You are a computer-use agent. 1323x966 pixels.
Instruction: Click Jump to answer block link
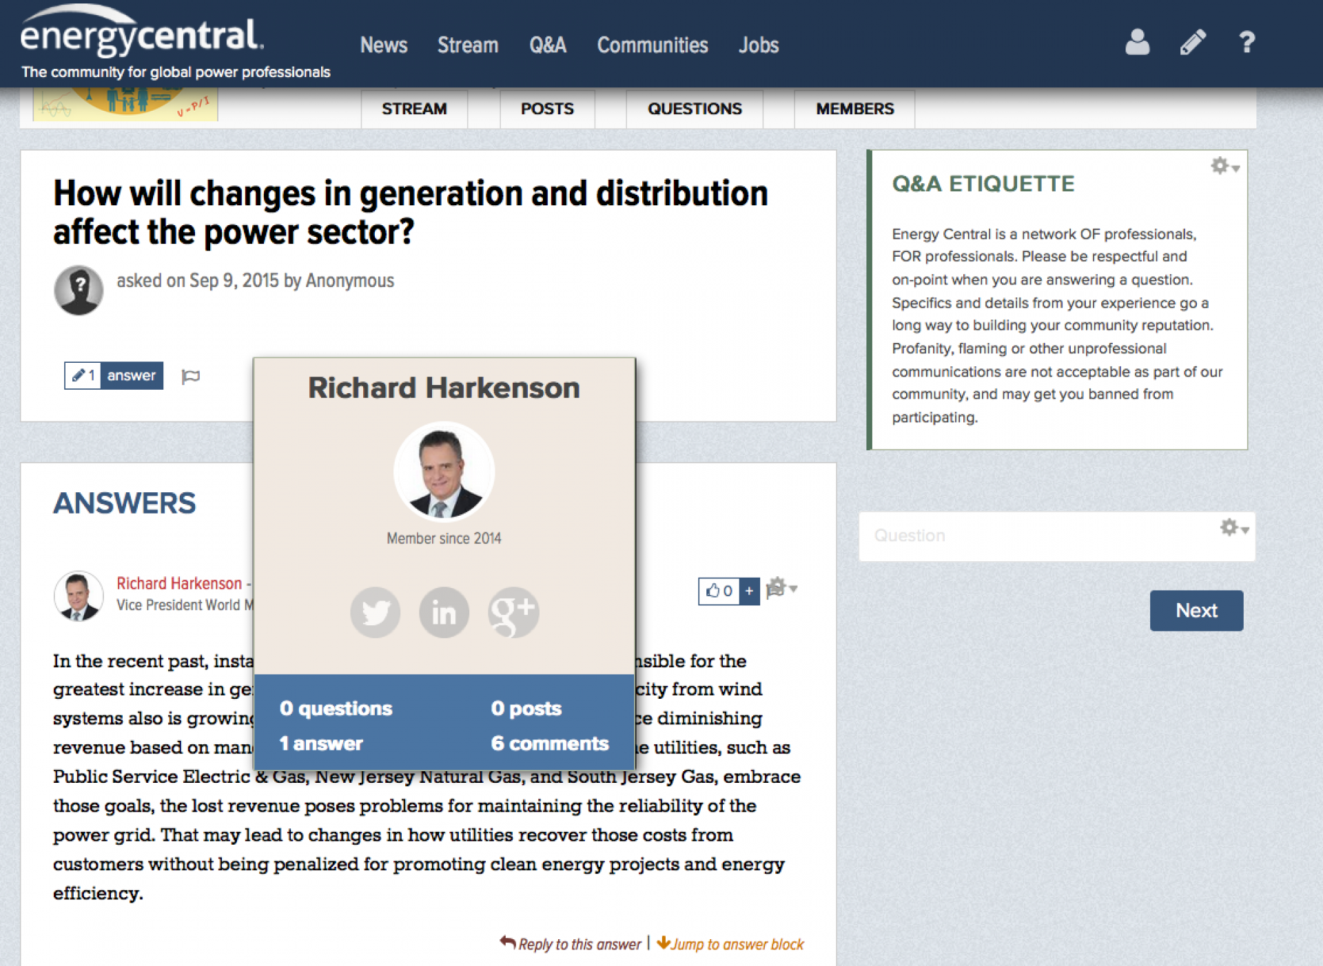tap(730, 944)
